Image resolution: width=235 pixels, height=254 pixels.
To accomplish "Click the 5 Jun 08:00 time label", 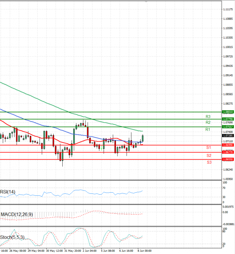I will point(108,251).
